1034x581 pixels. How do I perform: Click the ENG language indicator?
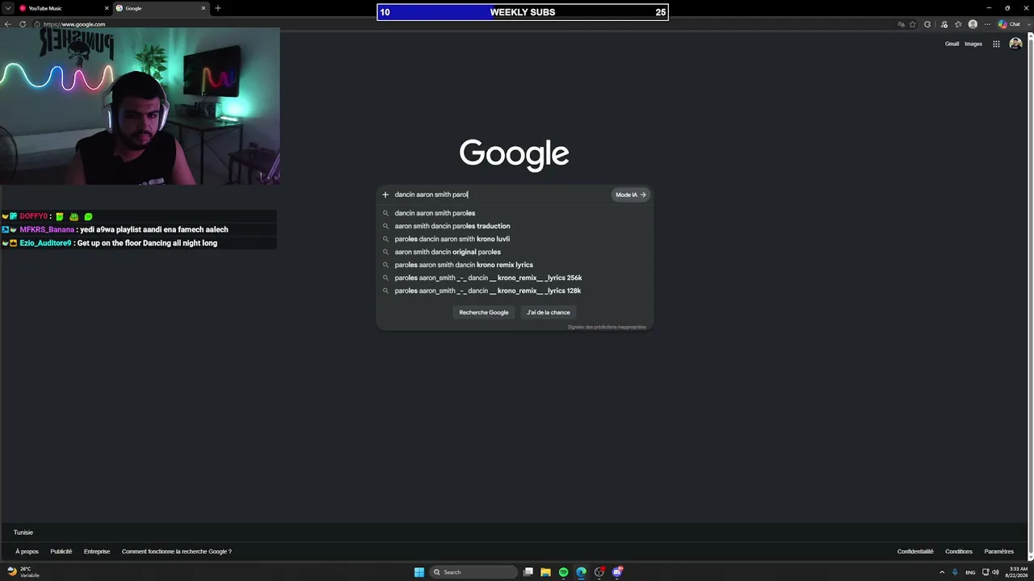coord(971,572)
